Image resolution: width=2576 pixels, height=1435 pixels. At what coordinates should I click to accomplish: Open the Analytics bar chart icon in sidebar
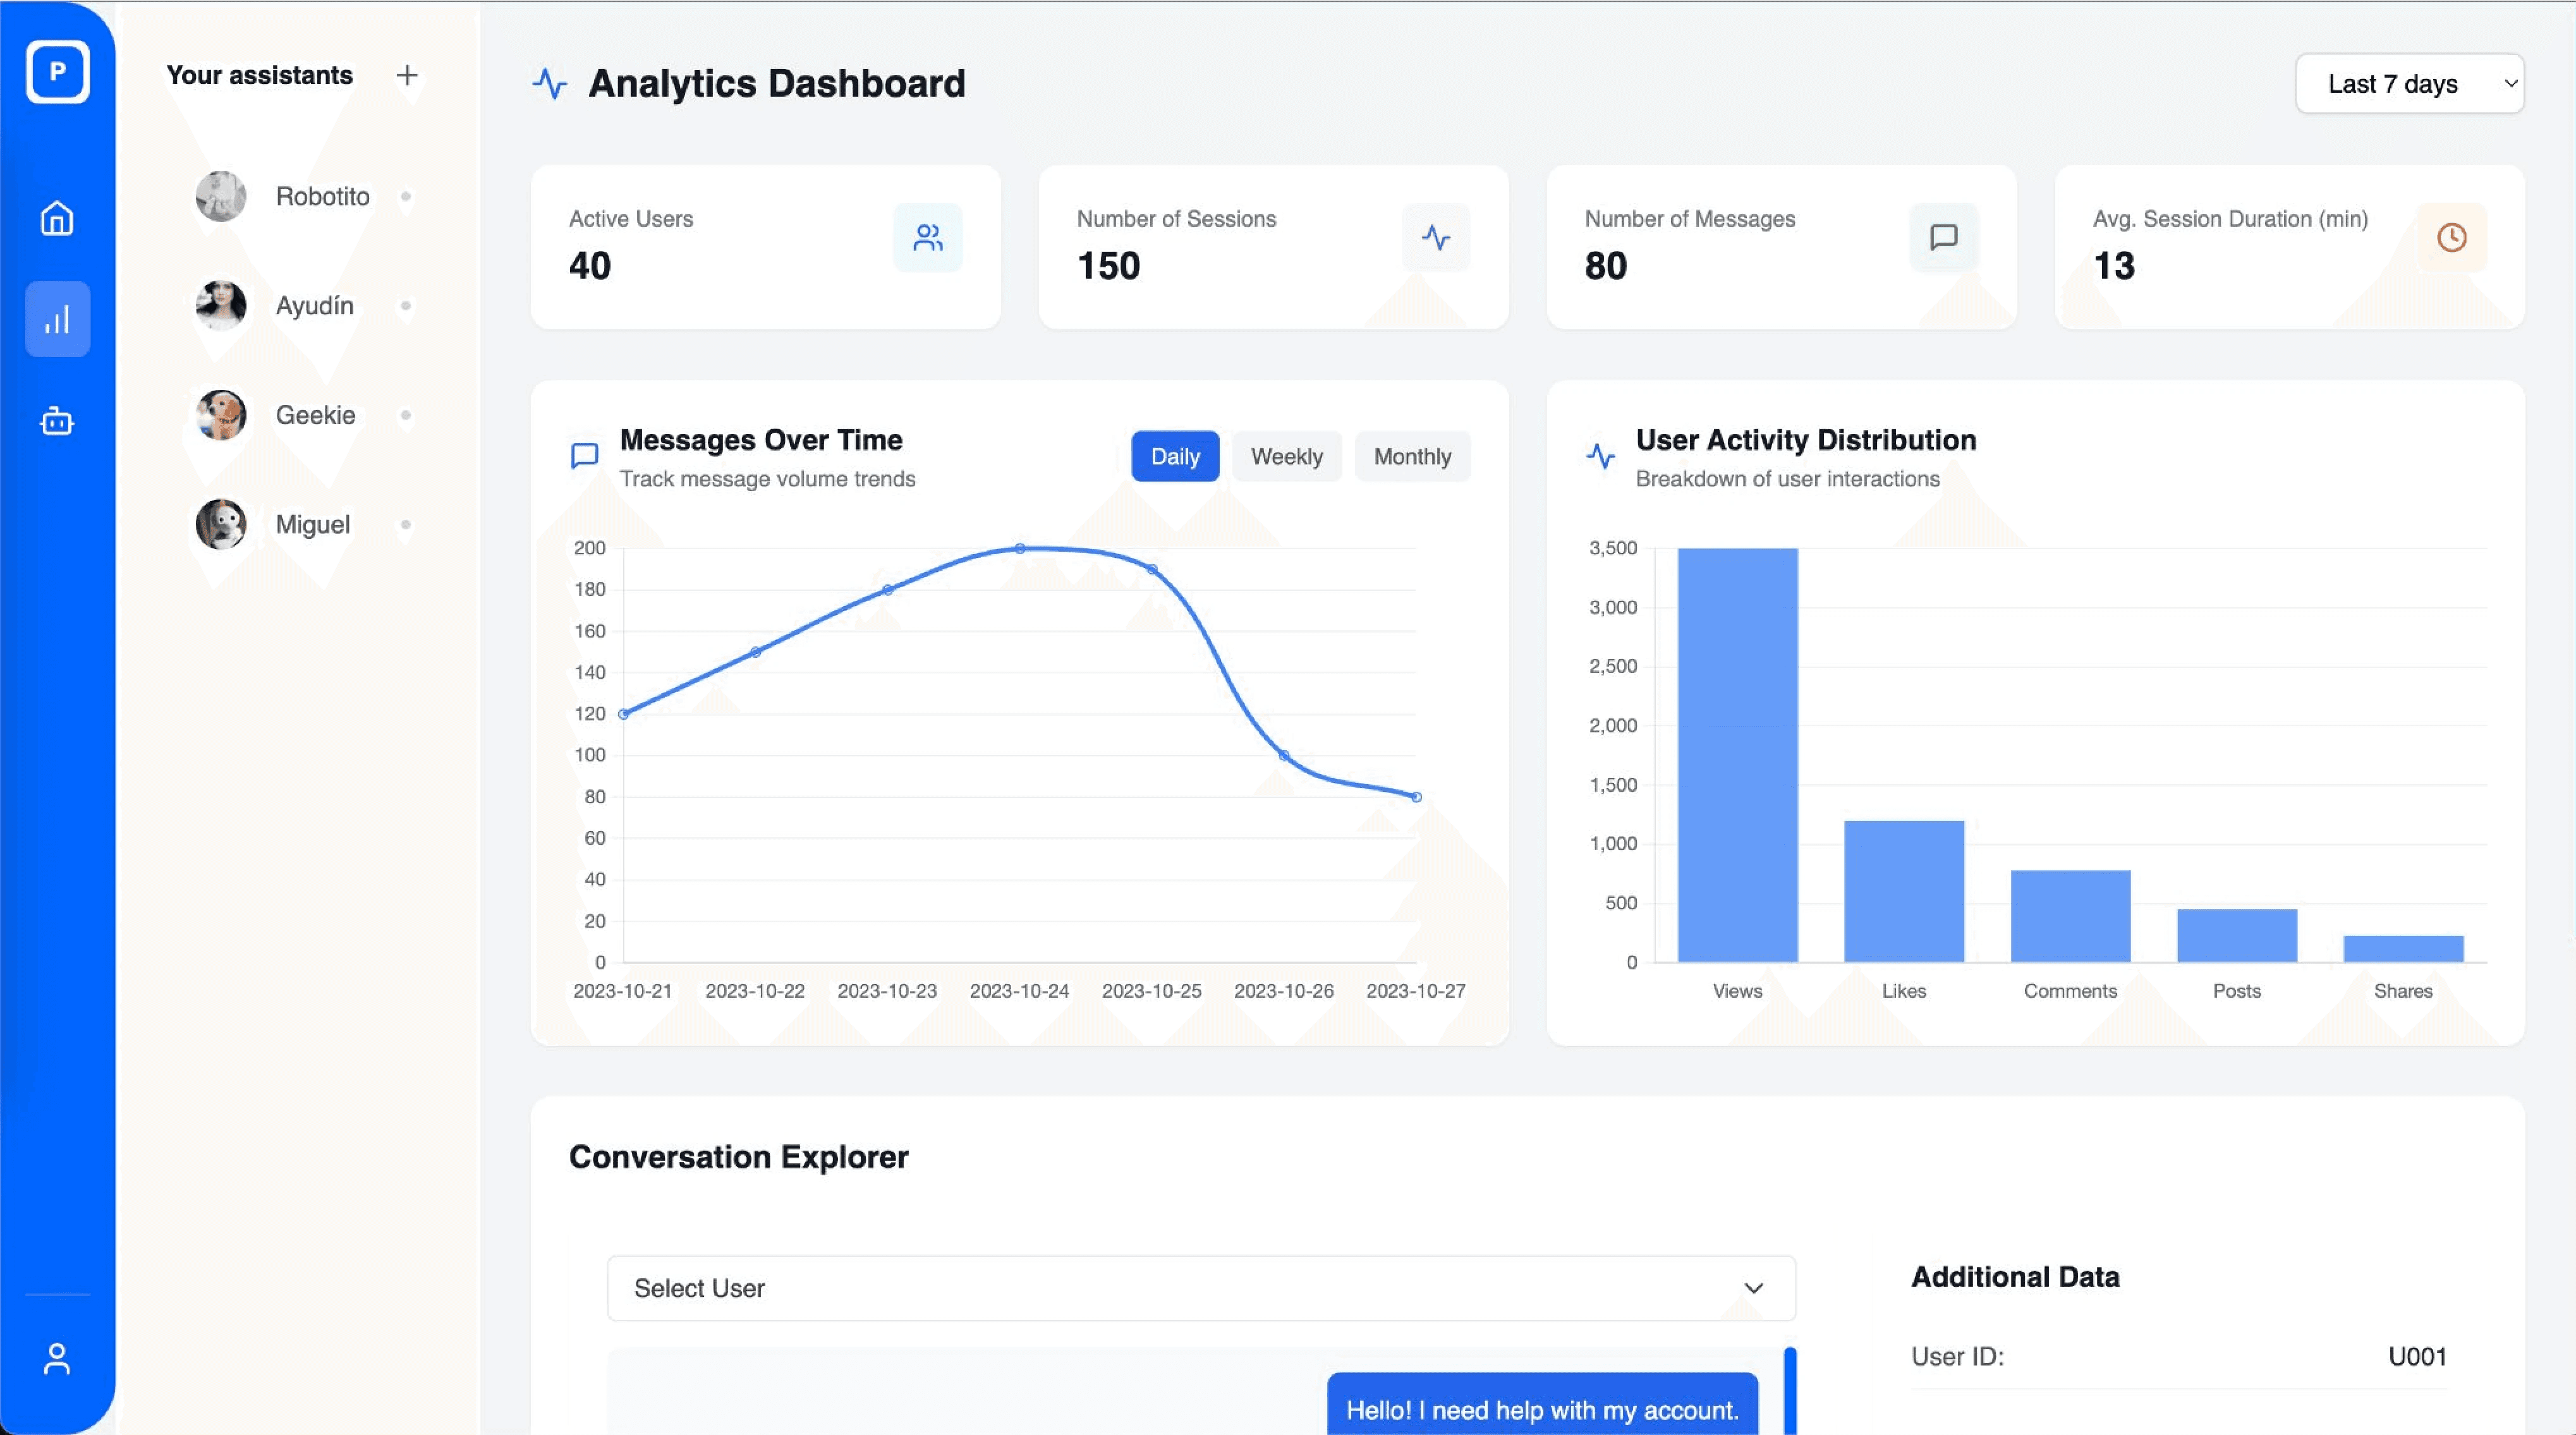coord(57,319)
